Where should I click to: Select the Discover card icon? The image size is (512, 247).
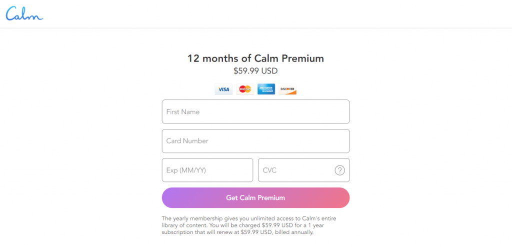click(x=287, y=89)
